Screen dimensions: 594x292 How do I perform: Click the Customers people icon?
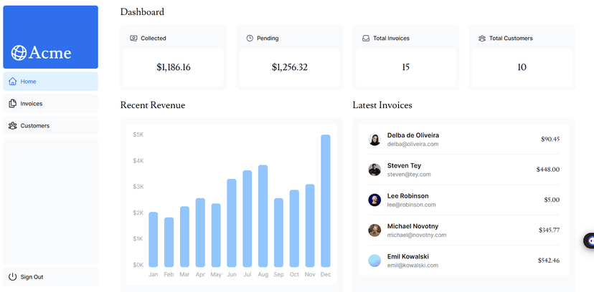tap(12, 126)
